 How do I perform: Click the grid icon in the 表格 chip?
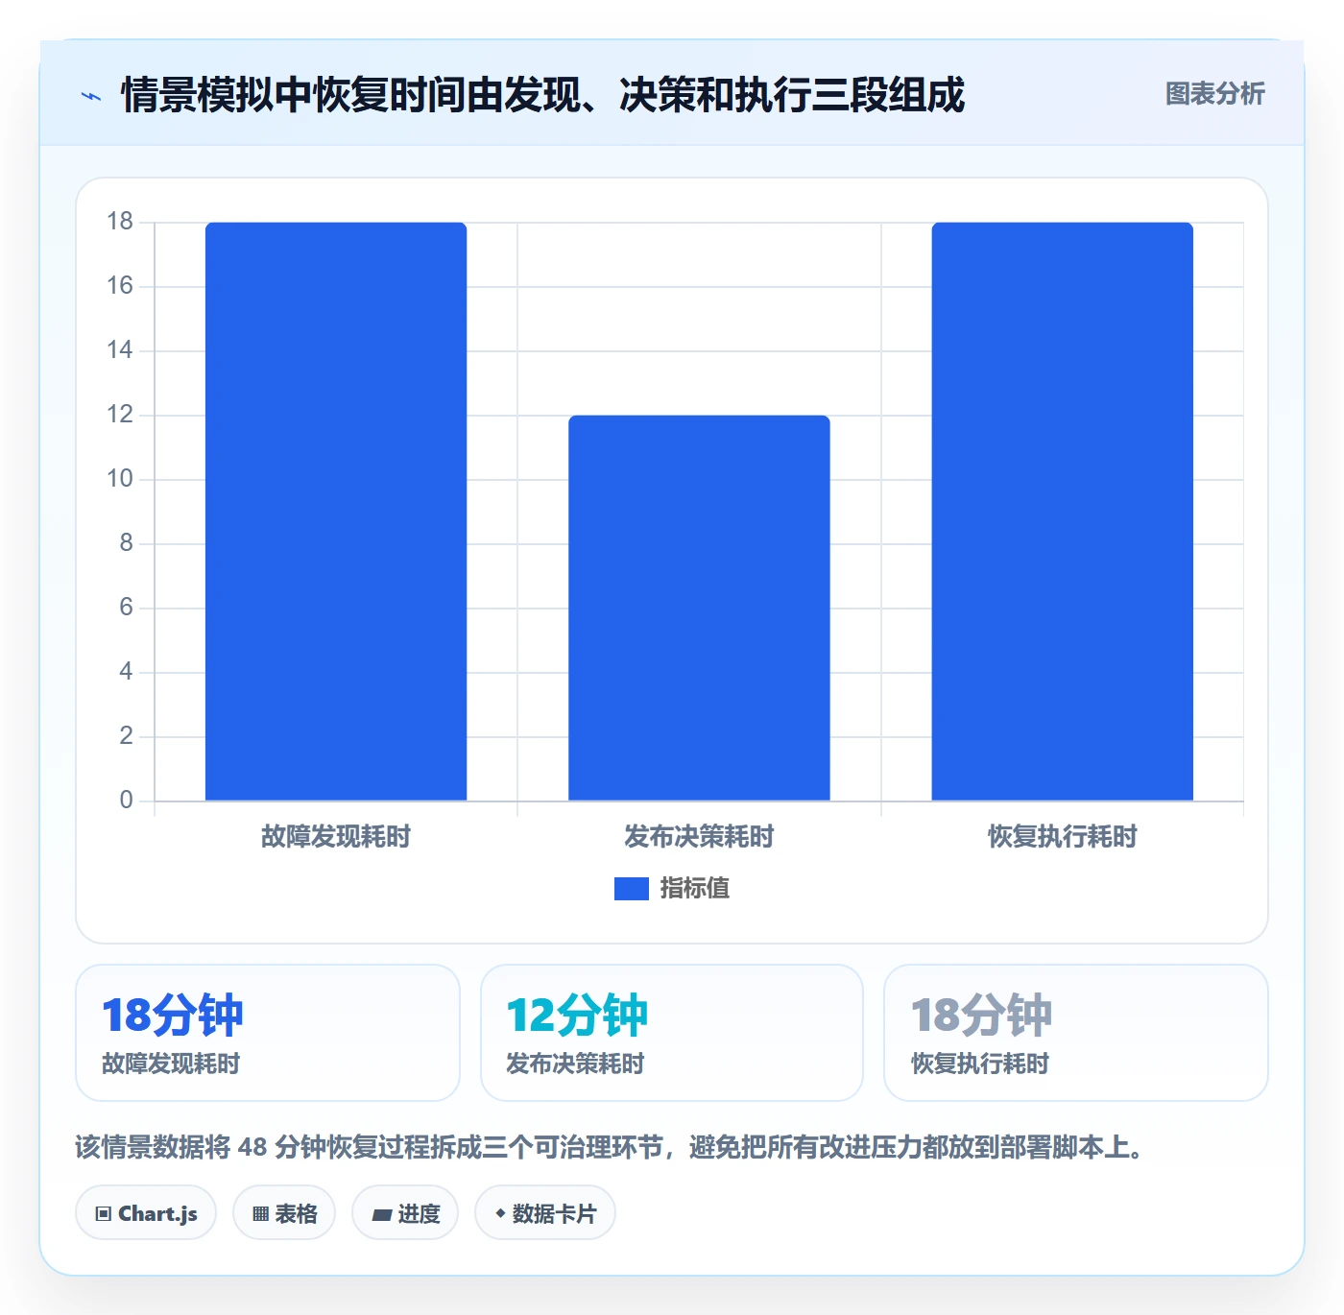coord(260,1214)
